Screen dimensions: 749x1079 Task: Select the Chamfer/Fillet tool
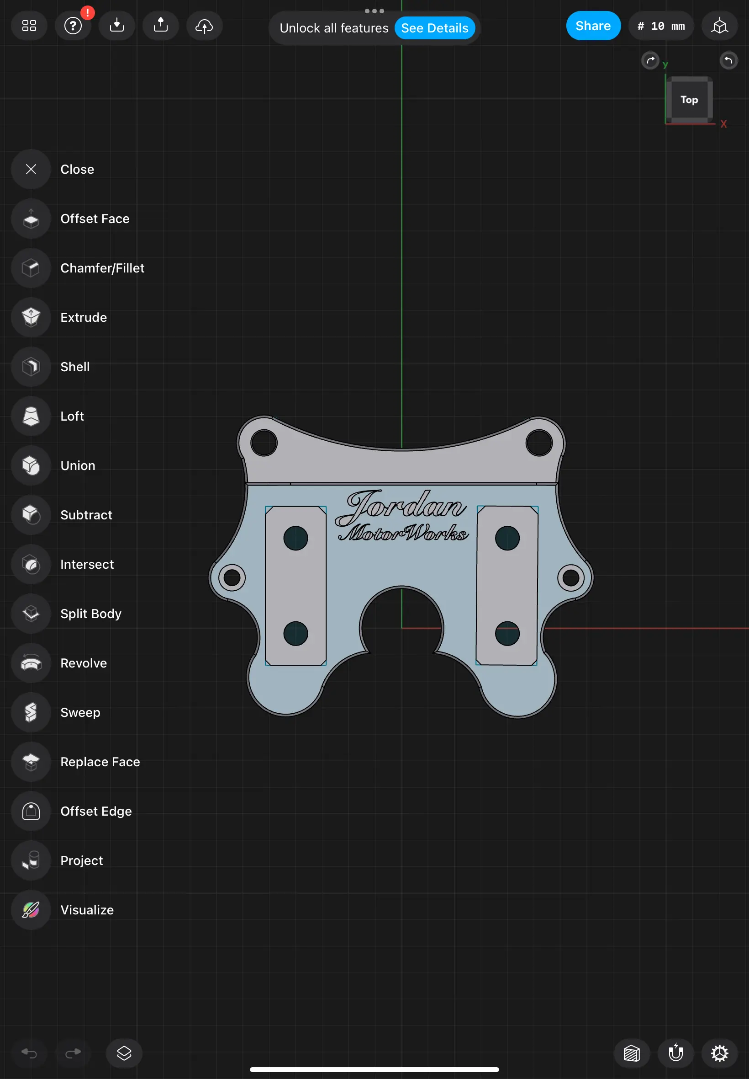(x=30, y=268)
